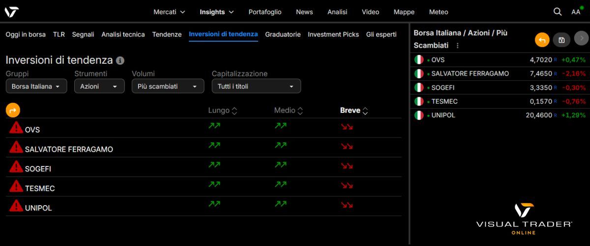Open Analisi in the top menu
590x246 pixels.
(x=337, y=12)
